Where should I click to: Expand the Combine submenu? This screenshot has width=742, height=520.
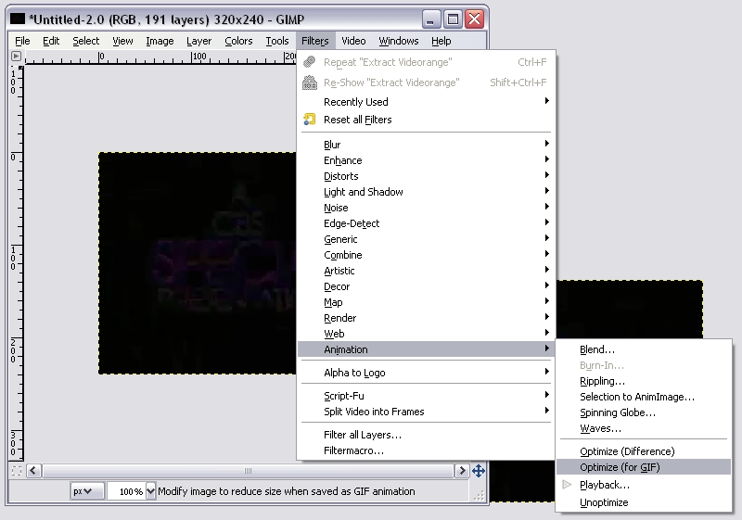tap(426, 255)
